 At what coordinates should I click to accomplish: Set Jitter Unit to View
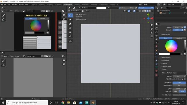point(176,91)
